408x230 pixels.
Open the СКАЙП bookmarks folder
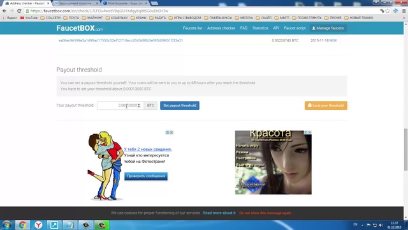[263, 18]
